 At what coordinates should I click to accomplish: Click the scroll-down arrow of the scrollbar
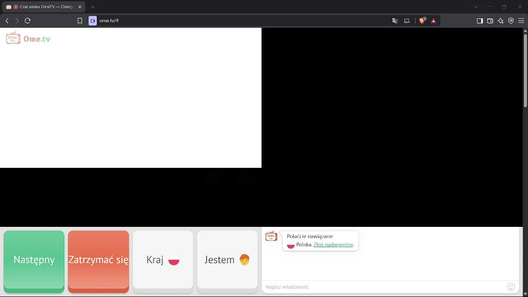coord(525,294)
